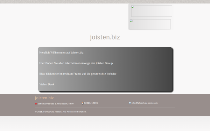Click the joisten.biz footer title
The image size is (210, 131).
(44, 98)
